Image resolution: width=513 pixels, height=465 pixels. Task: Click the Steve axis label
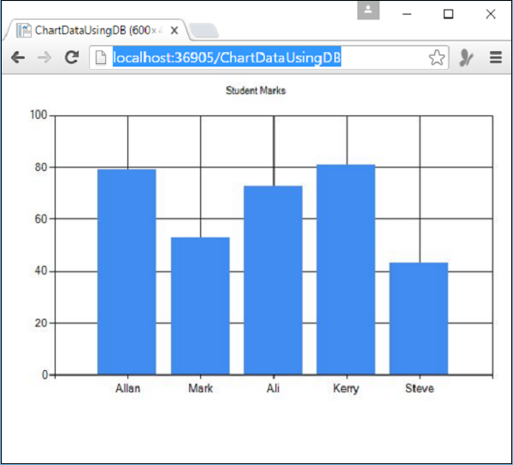[420, 388]
